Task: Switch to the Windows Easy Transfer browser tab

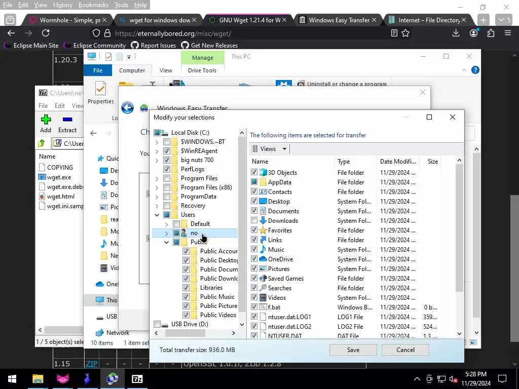Action: coord(339,20)
